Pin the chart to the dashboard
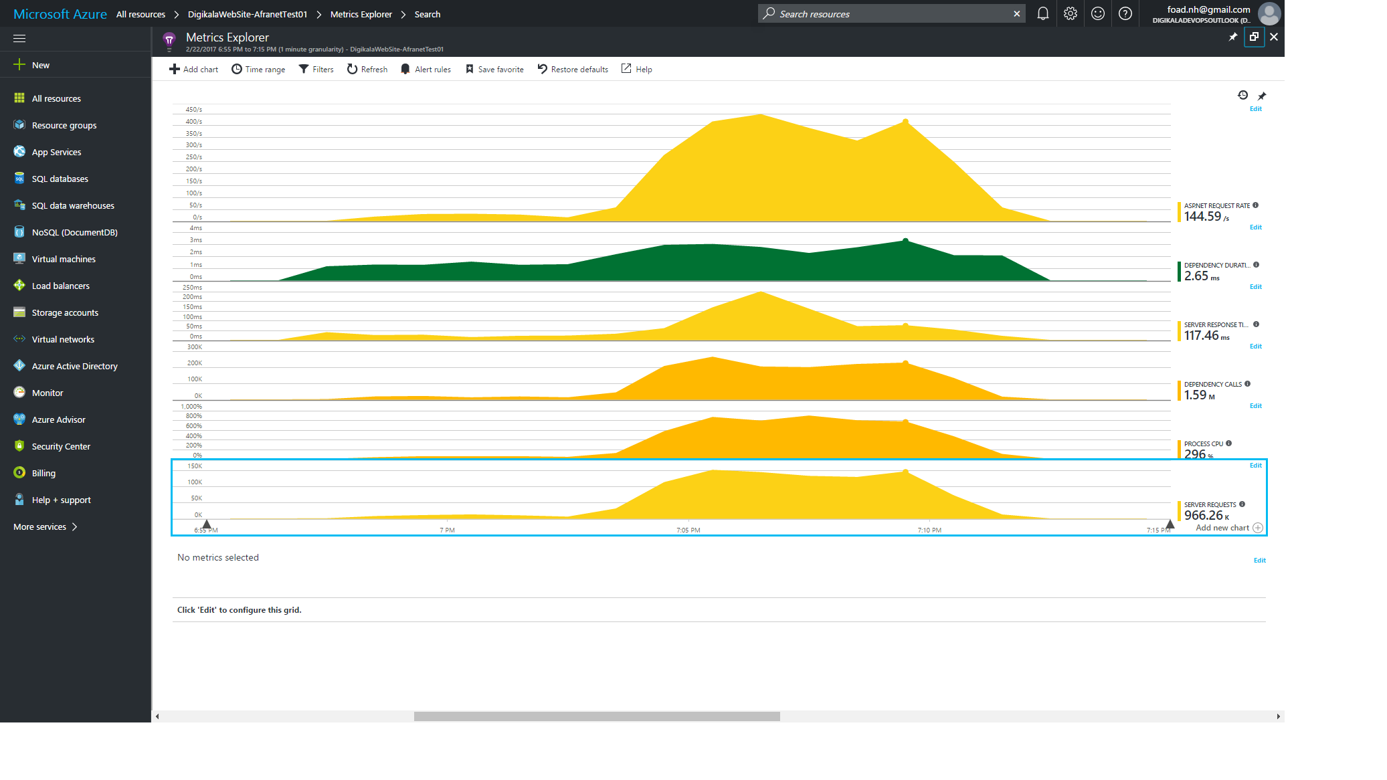1387x780 pixels. pos(1262,96)
